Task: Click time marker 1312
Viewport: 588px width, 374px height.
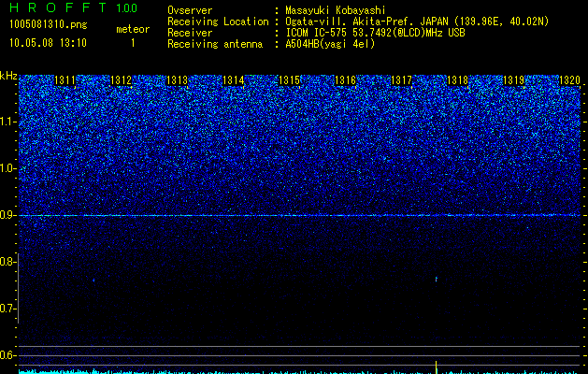Action: pos(122,80)
